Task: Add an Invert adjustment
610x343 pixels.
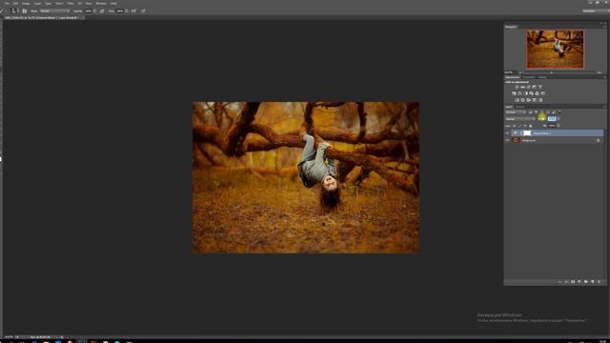Action: (517, 100)
